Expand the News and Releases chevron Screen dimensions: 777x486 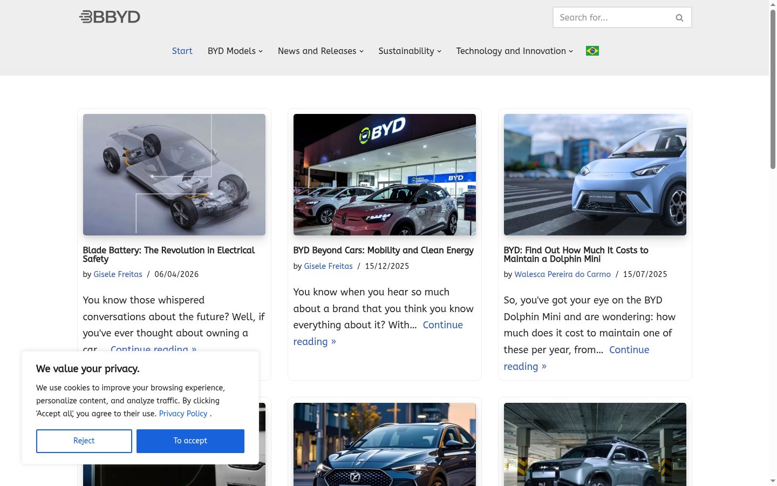tap(362, 51)
